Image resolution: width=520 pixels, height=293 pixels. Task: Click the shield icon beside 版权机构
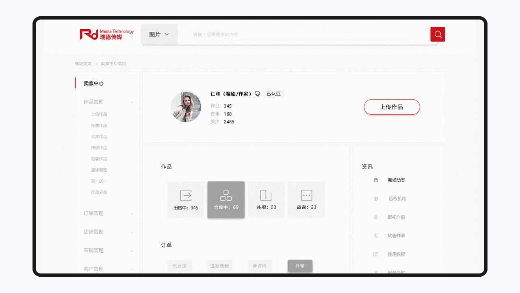click(376, 199)
